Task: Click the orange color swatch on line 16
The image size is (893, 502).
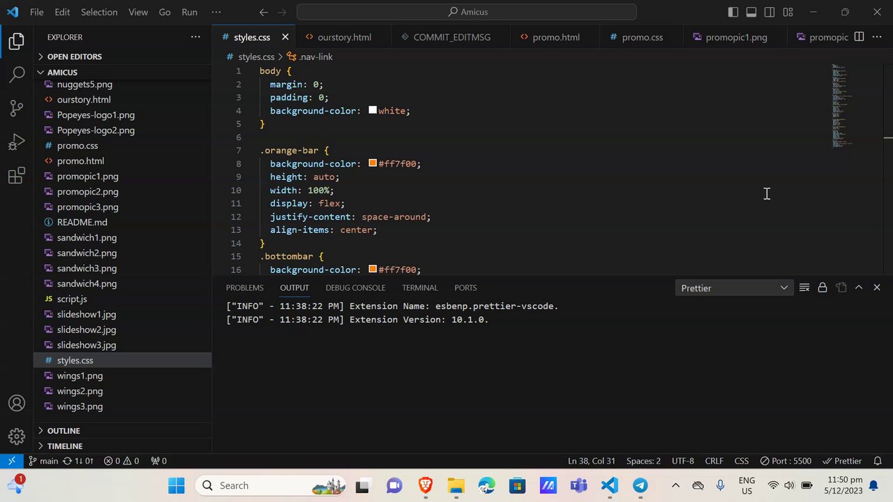Action: tap(373, 269)
